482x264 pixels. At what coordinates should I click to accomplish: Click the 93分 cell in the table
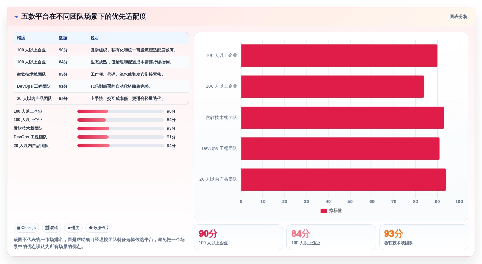63,75
